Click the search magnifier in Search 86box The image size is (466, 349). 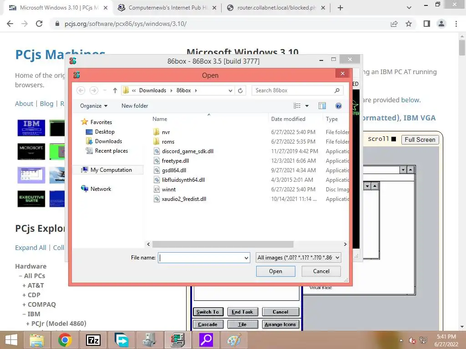point(337,90)
